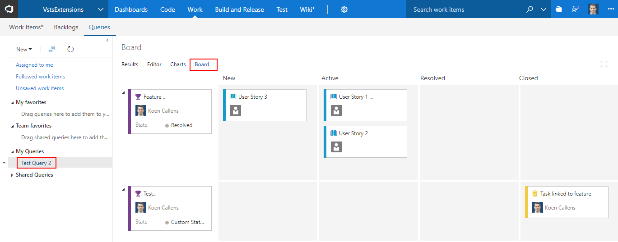Open the Backlogs hub tab
This screenshot has width=618, height=242.
66,27
